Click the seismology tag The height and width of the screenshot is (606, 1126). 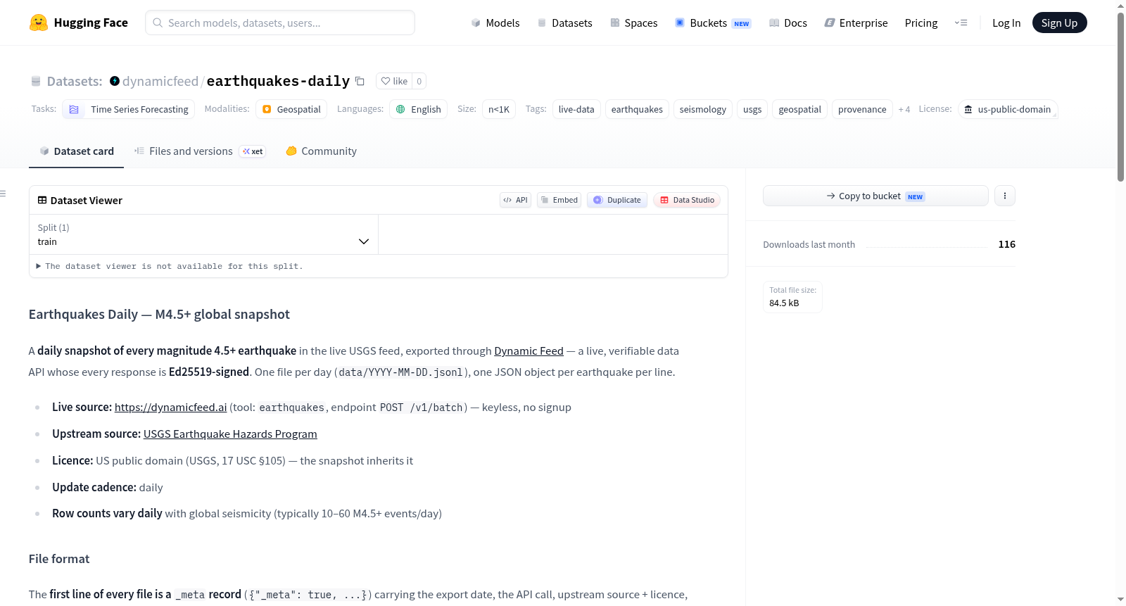(703, 109)
